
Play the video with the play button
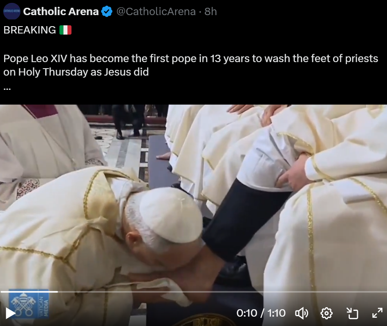point(10,313)
